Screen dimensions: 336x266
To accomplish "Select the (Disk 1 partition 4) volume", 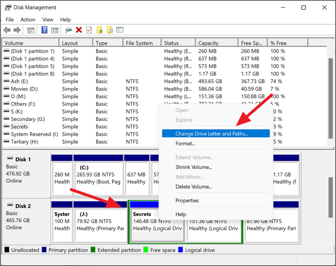I will (x=165, y=59).
